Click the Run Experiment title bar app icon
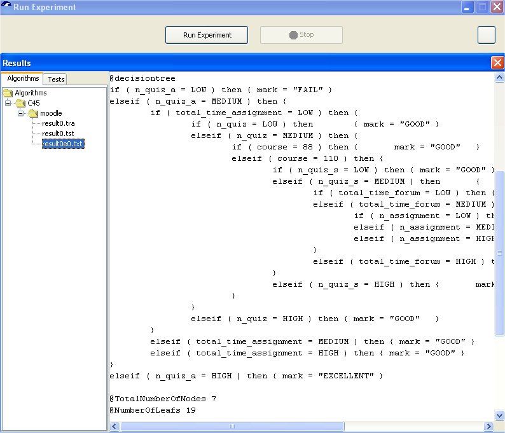This screenshot has width=505, height=433. (6, 6)
